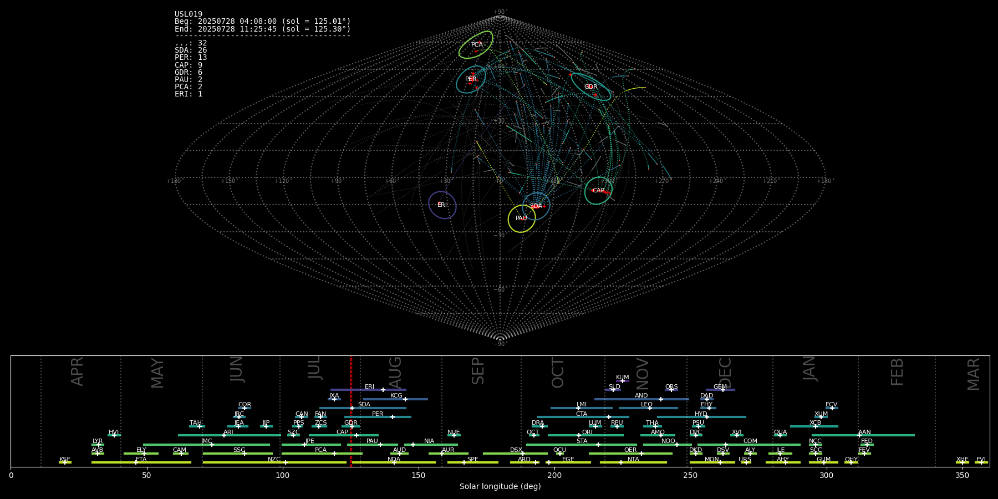
Task: Click the 'PAU: 2' legend count entry
Action: 189,80
